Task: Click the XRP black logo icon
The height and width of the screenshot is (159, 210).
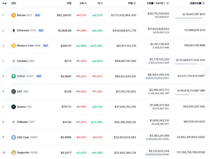Action: click(x=14, y=91)
